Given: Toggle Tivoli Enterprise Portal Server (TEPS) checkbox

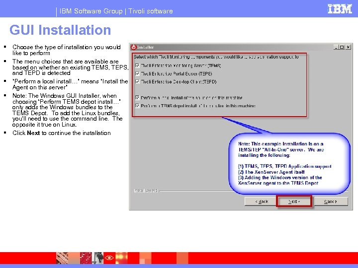Looking at the screenshot, I should coord(137,73).
